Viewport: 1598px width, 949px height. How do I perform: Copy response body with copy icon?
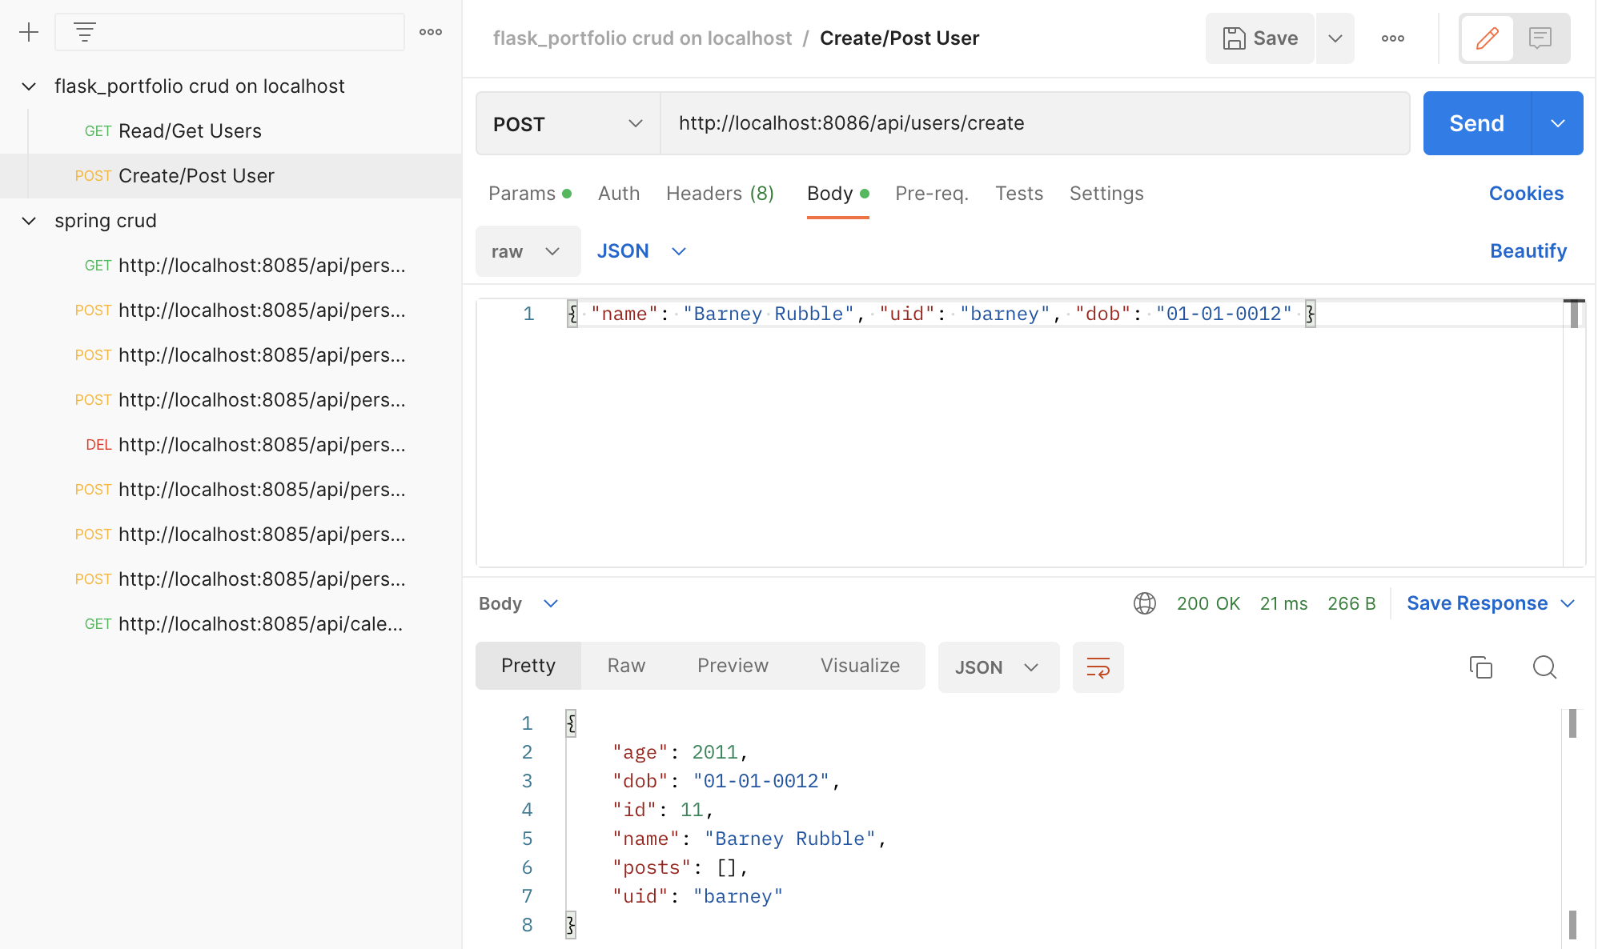1480,667
